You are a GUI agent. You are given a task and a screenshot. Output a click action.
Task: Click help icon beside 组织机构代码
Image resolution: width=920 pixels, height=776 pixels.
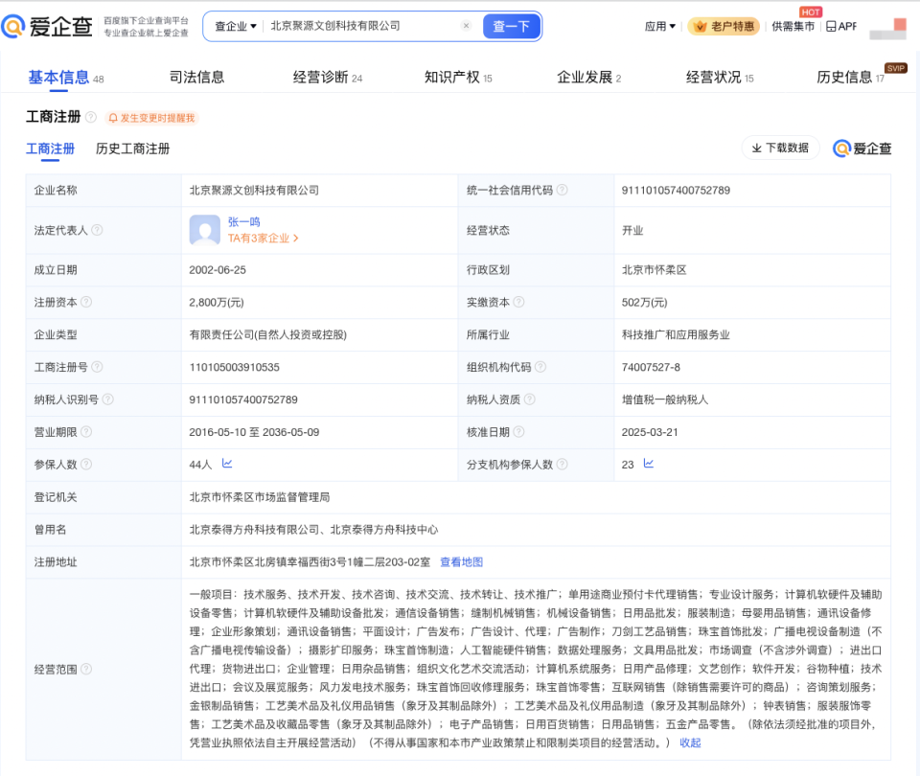click(540, 367)
